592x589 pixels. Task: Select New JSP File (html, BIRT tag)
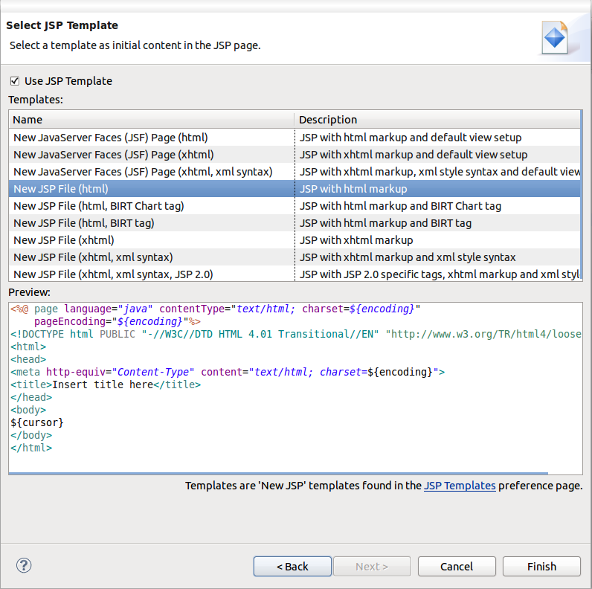coord(294,223)
